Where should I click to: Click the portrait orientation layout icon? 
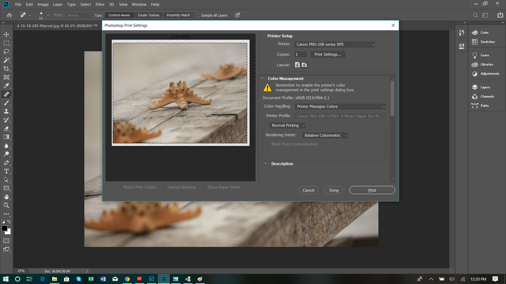(297, 65)
